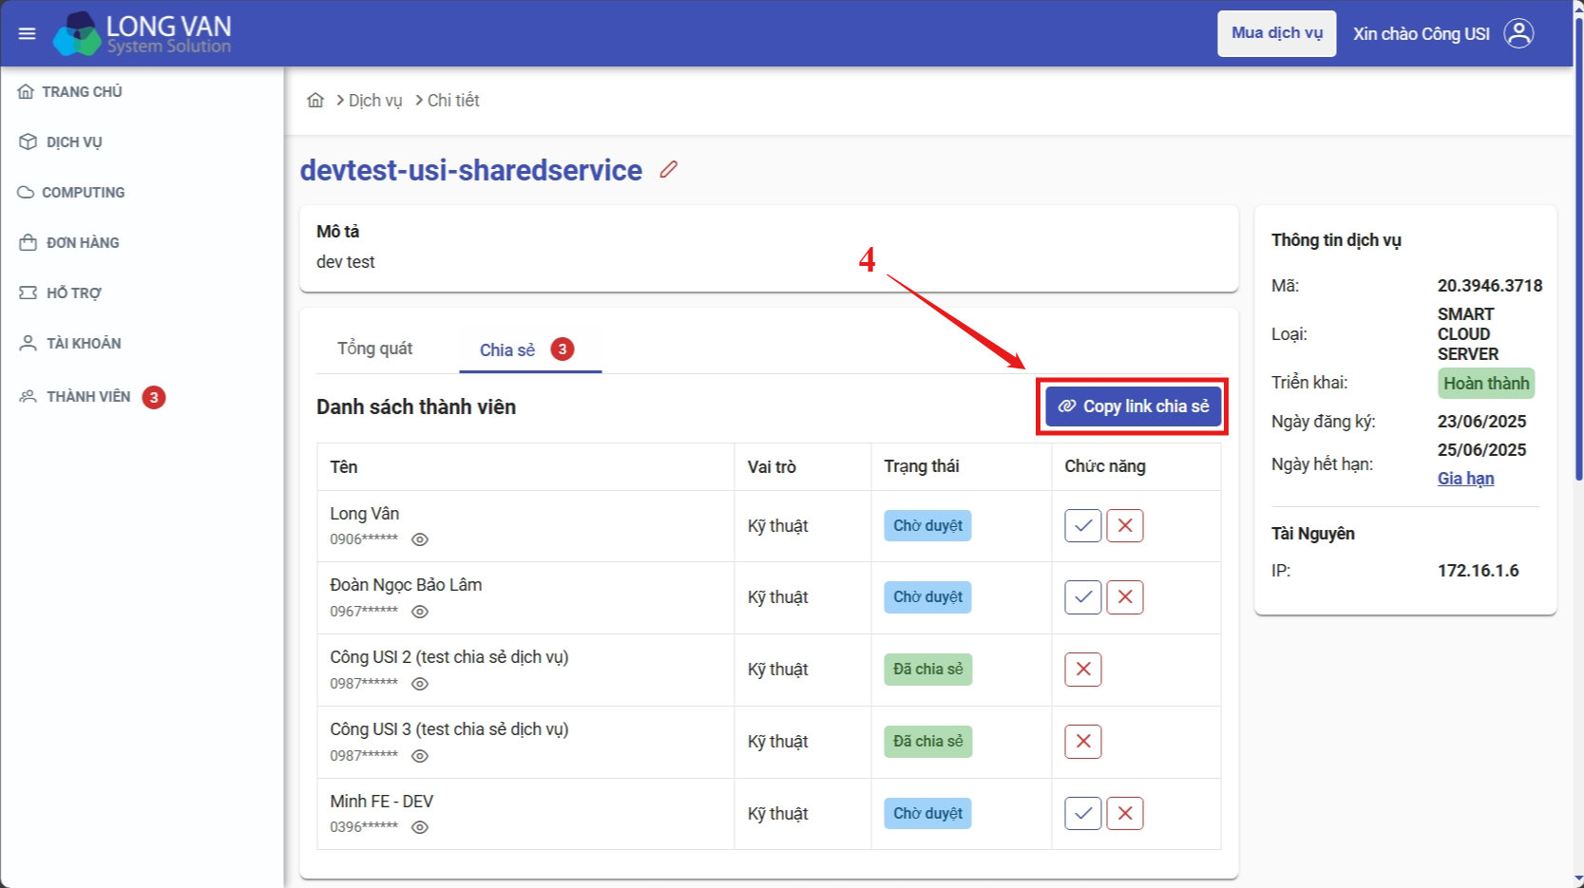The image size is (1584, 888).
Task: Open the user account avatar icon
Action: 1518,33
